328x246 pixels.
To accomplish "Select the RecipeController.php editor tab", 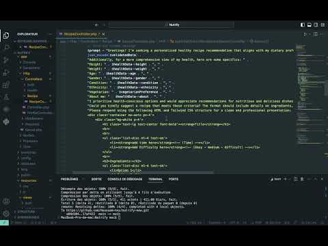I will point(81,34).
